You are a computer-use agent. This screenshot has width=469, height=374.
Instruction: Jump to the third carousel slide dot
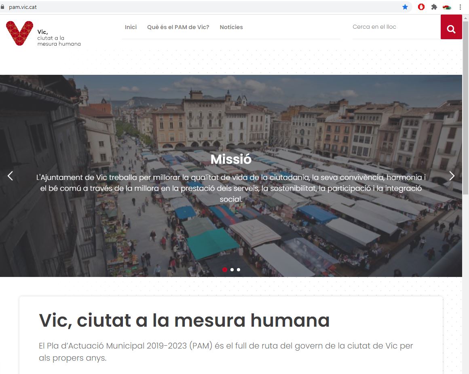pos(239,270)
